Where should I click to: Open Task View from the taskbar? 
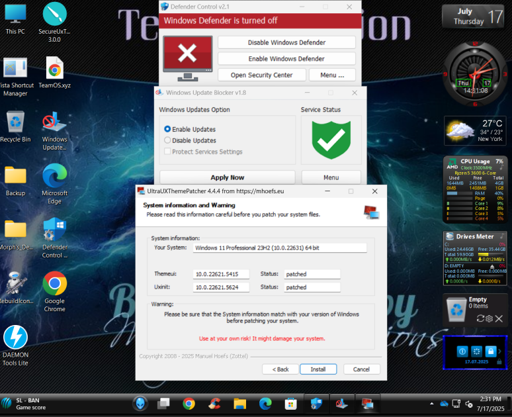pyautogui.click(x=163, y=404)
